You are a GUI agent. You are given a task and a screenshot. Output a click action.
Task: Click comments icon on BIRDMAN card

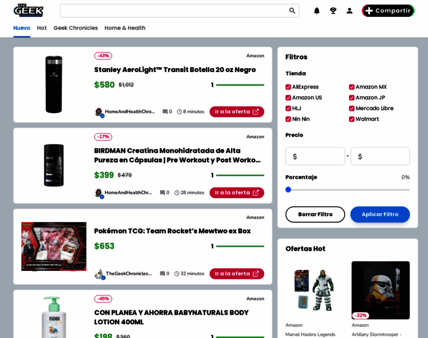(x=162, y=193)
